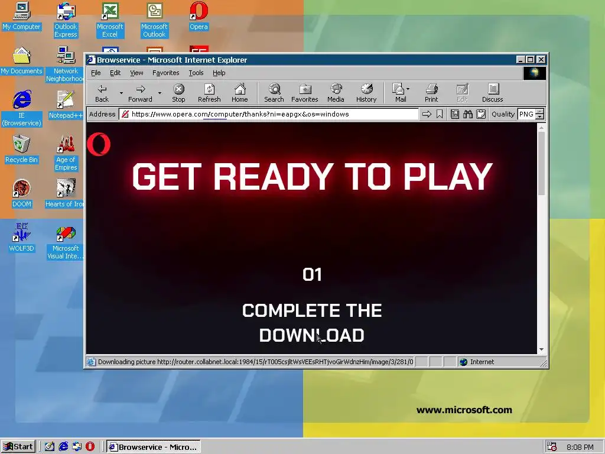Open the Help menu
This screenshot has width=605, height=454.
tap(219, 73)
